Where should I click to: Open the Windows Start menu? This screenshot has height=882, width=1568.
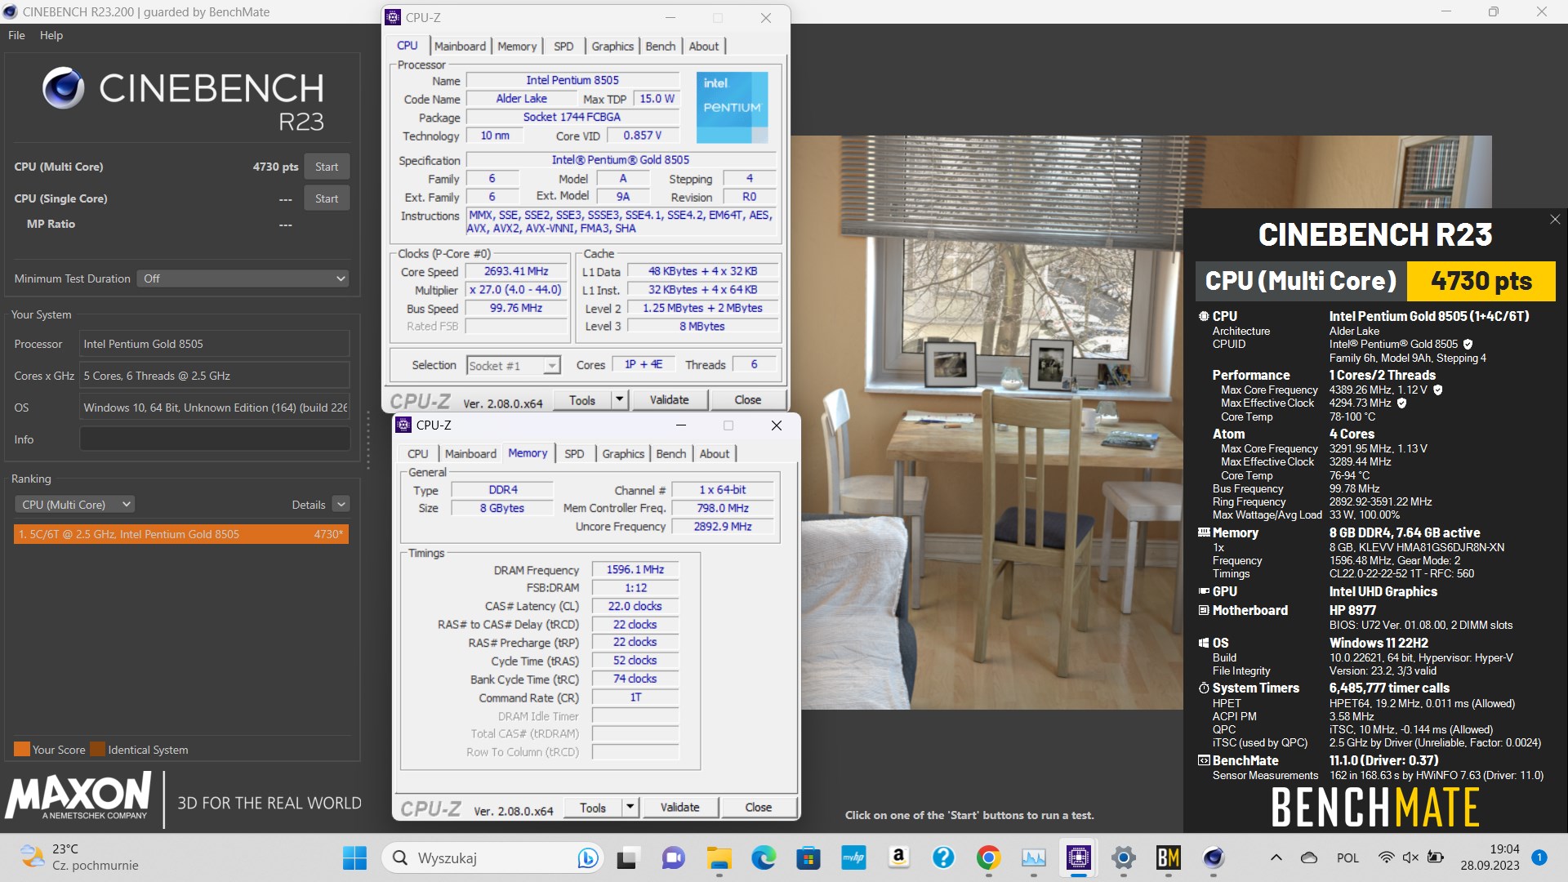(354, 858)
